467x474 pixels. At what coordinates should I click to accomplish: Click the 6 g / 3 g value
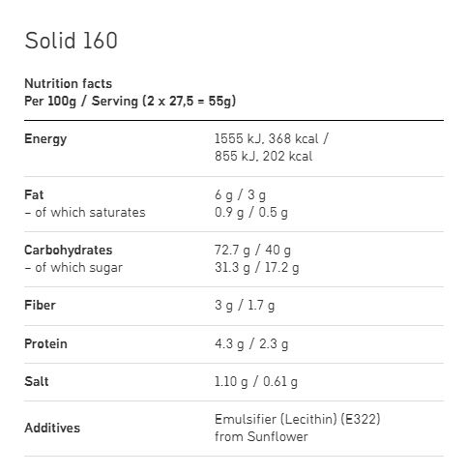(240, 195)
